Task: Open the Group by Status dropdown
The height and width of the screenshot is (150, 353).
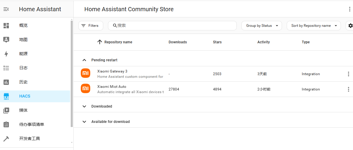Action: (x=262, y=26)
